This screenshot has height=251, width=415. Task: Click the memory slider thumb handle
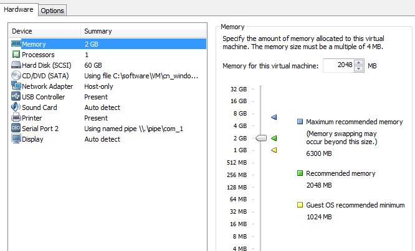click(x=260, y=138)
